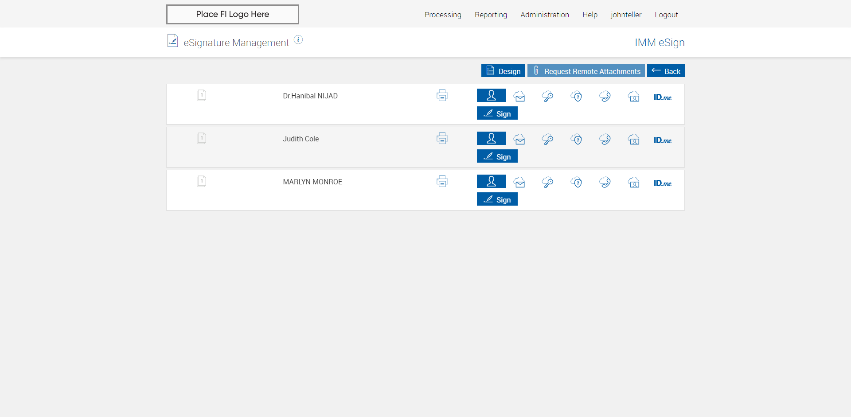Screen dimensions: 851x417
Task: Open the Administration menu
Action: click(545, 15)
